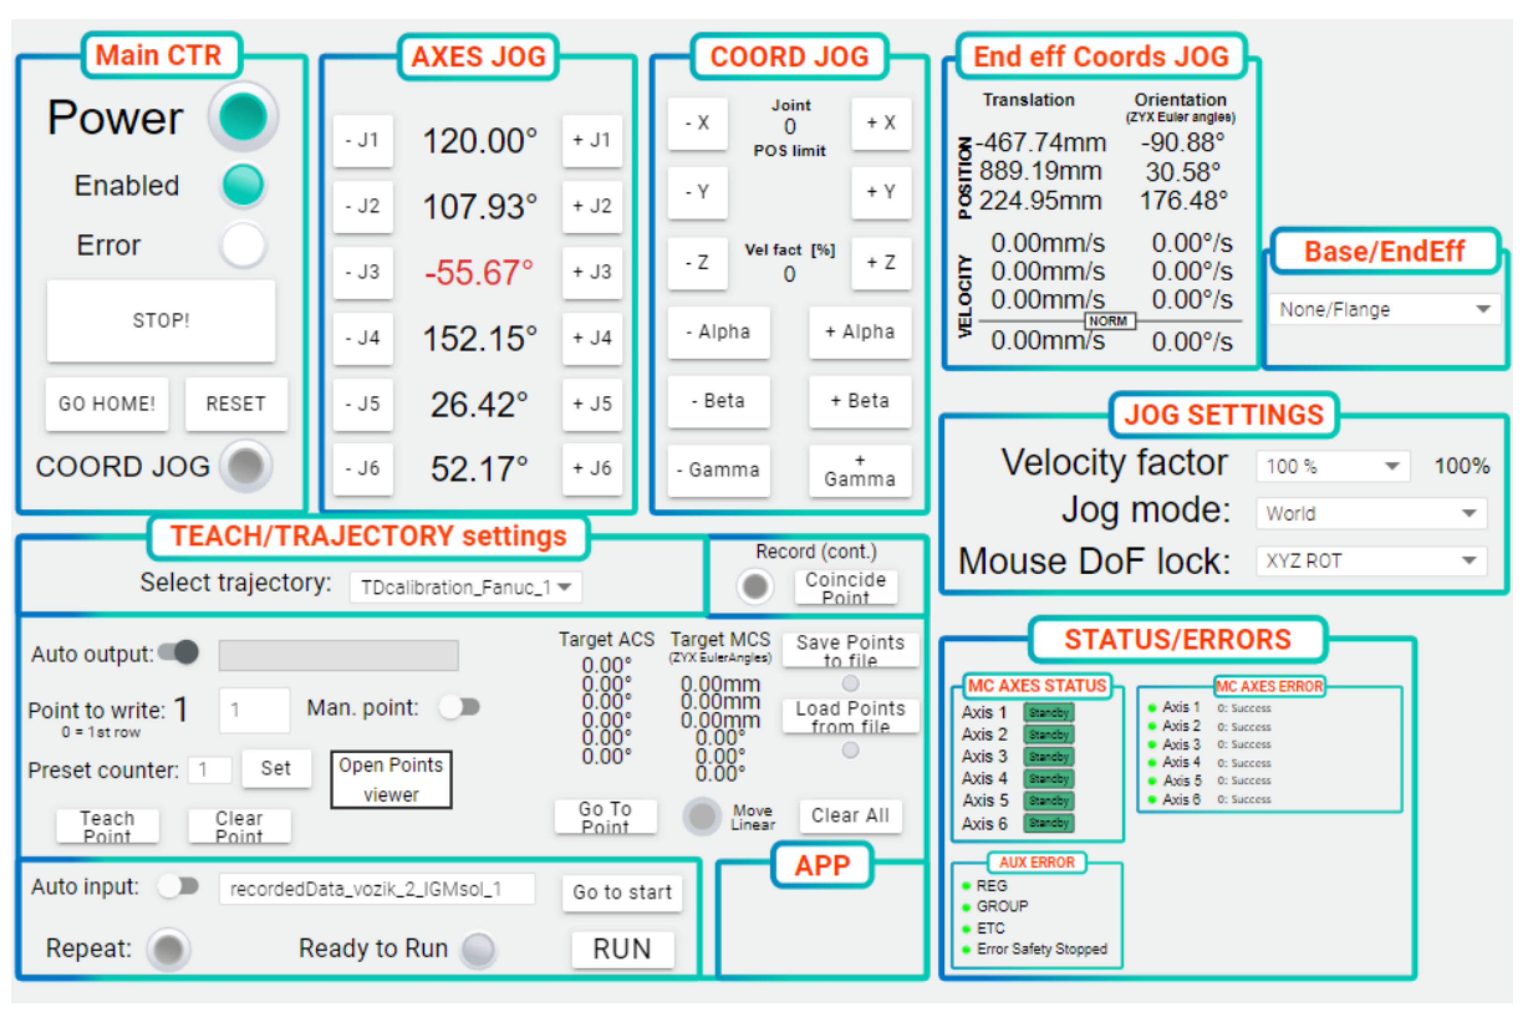Click the Ready to Run indicator

coord(478,949)
